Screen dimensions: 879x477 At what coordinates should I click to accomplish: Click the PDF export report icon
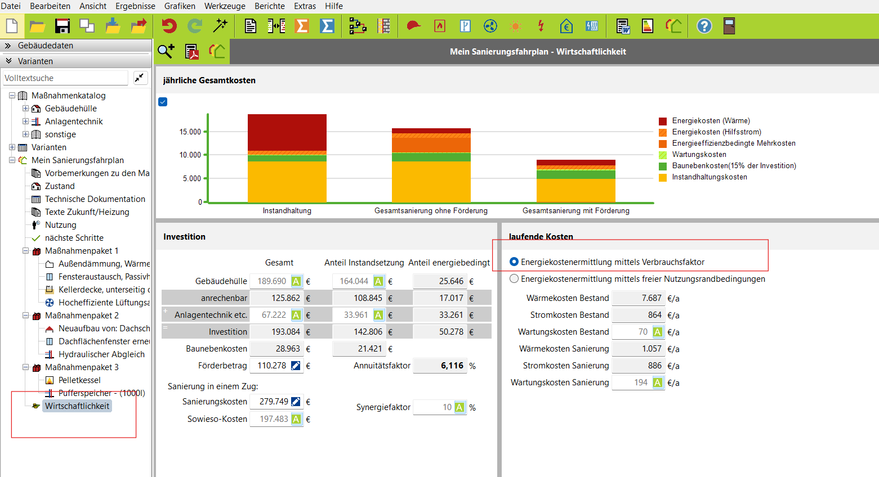(x=192, y=52)
